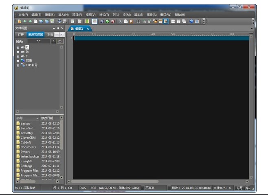Open the toolbar overflow options
The height and width of the screenshot is (195, 268).
coord(204,21)
